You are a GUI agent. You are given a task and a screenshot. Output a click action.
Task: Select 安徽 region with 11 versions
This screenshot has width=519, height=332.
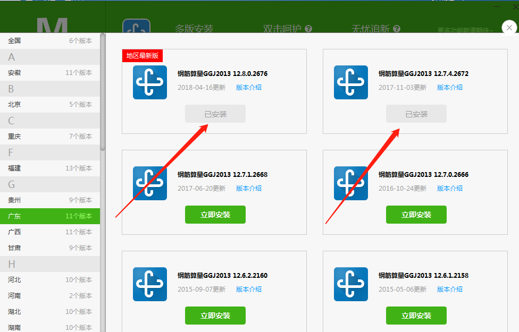point(50,73)
